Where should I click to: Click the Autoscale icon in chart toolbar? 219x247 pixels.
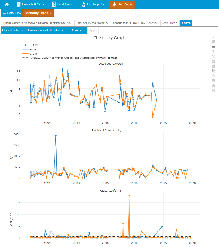pos(213,56)
